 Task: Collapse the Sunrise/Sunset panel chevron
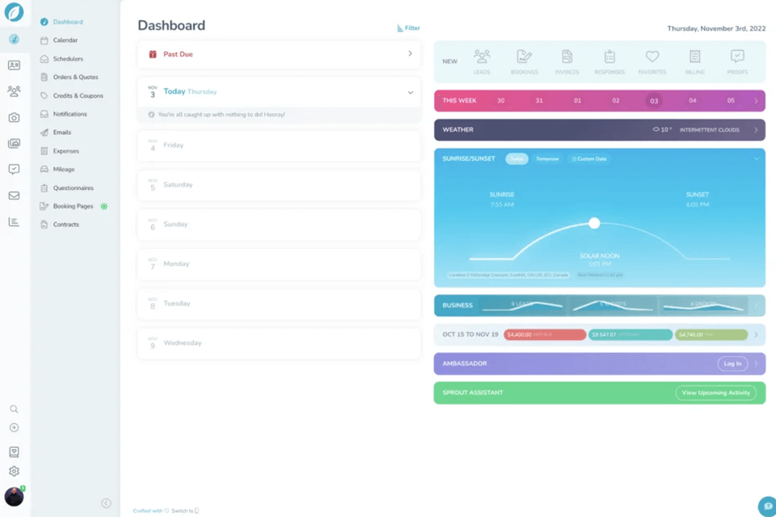757,159
